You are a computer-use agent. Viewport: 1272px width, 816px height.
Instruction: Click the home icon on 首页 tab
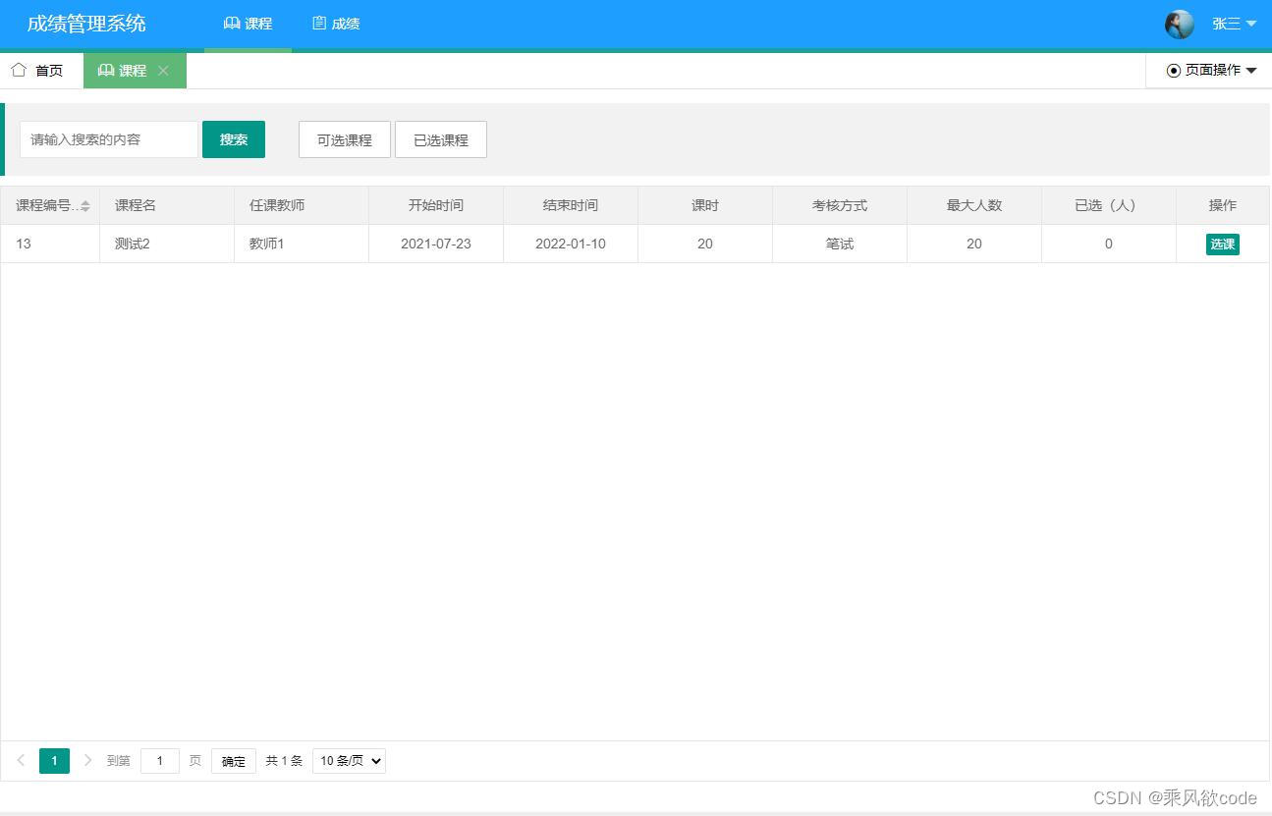(17, 70)
